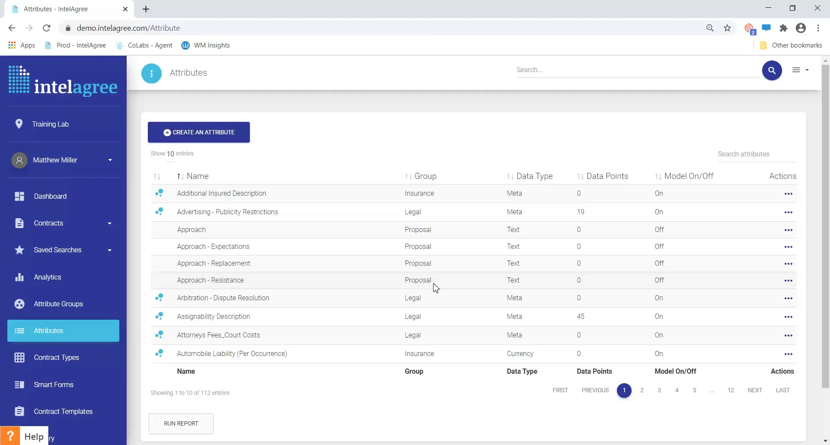Bookmark this page with star icon

point(728,28)
